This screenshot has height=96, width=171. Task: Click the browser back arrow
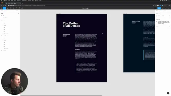1,5
